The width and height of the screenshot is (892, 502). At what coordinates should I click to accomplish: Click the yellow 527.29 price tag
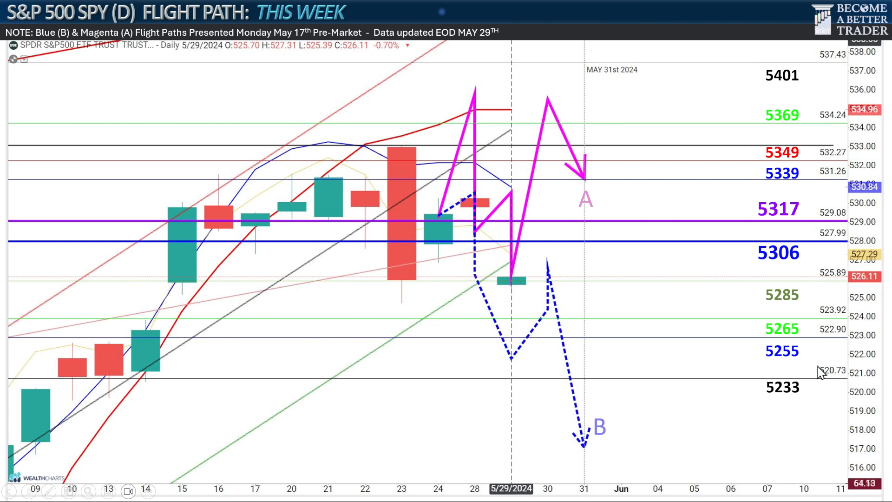(864, 254)
